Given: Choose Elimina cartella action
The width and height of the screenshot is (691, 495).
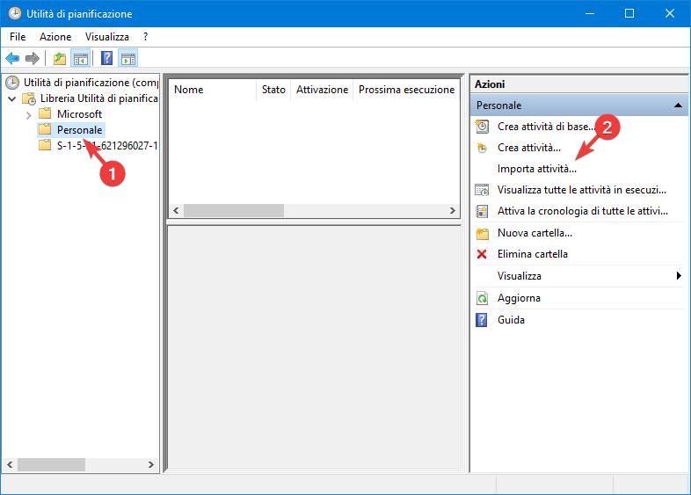Looking at the screenshot, I should [533, 254].
